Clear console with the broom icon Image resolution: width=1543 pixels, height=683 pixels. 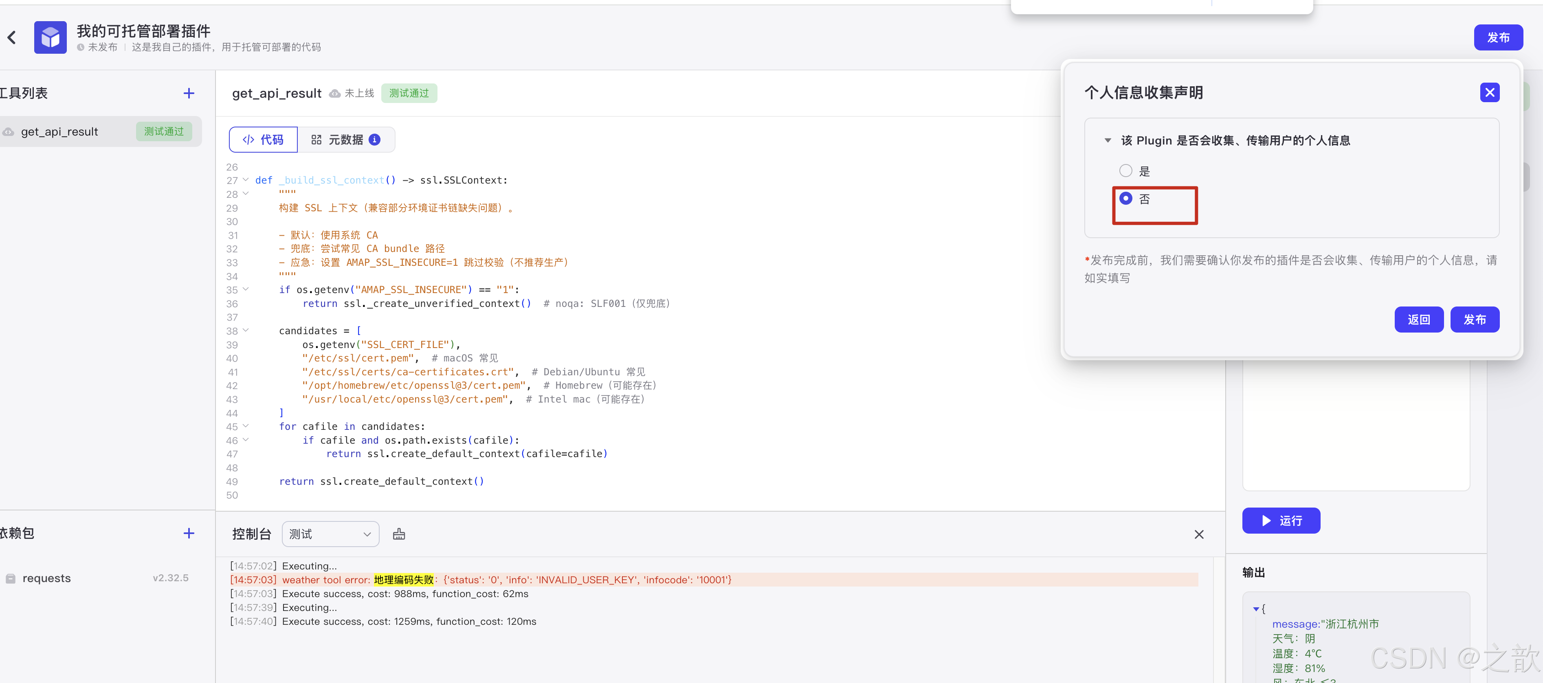(x=399, y=534)
